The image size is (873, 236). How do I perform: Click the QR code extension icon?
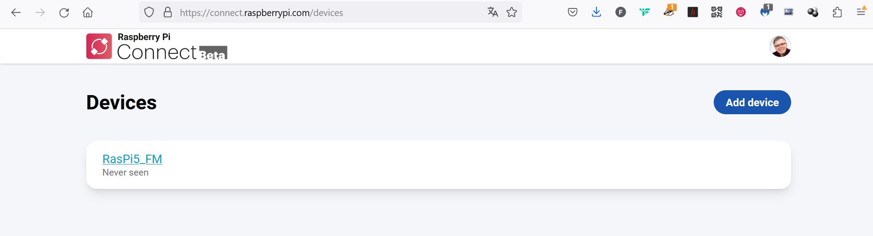point(717,12)
